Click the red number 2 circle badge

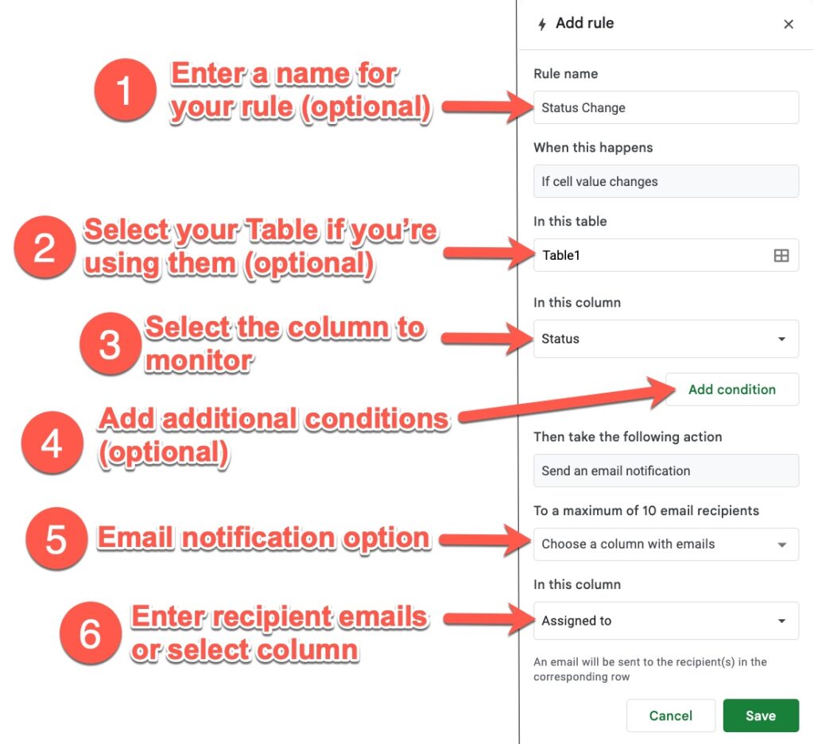(45, 249)
